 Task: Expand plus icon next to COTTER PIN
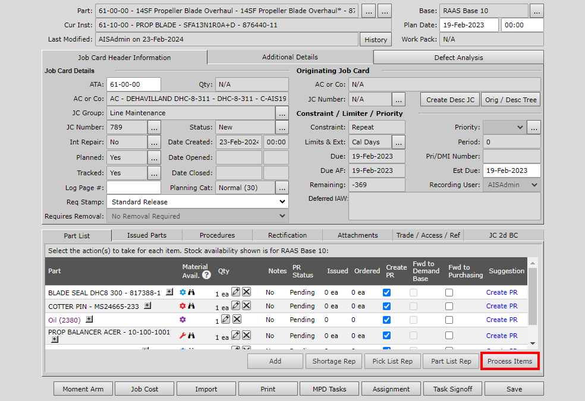tap(147, 306)
